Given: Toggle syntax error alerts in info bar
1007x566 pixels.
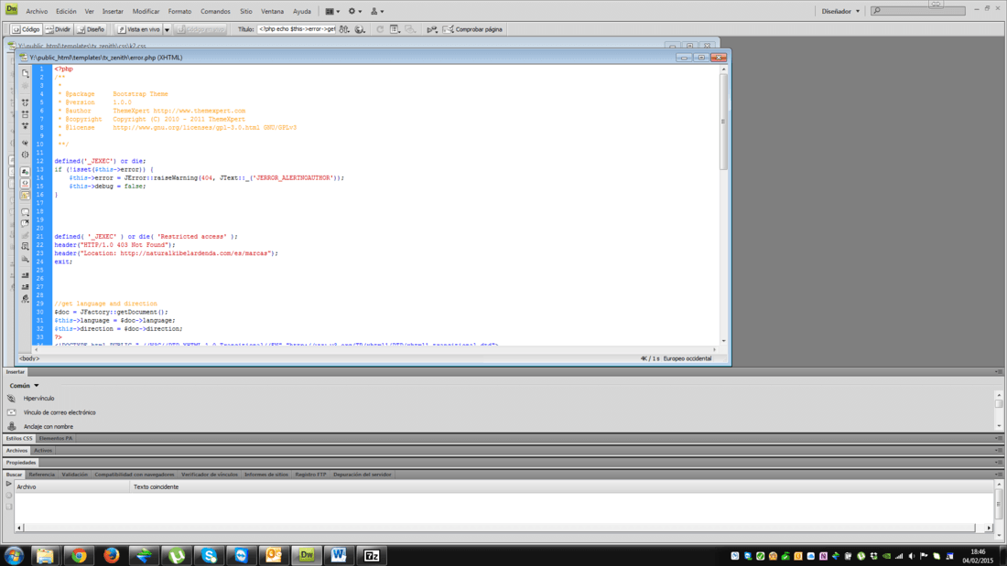Looking at the screenshot, I should pos(25,196).
